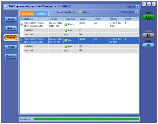Image resolution: width=158 pixels, height=124 pixels.
Task: Click Pass icon in High Limit 2 row
Action: [x=66, y=31]
